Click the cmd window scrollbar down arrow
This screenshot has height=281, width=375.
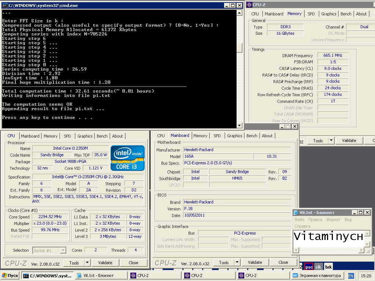[x=239, y=125]
